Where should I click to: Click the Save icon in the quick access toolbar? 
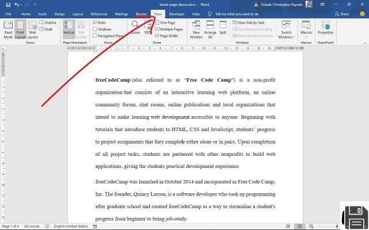click(x=8, y=5)
